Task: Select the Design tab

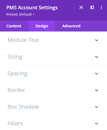Action: point(42,26)
